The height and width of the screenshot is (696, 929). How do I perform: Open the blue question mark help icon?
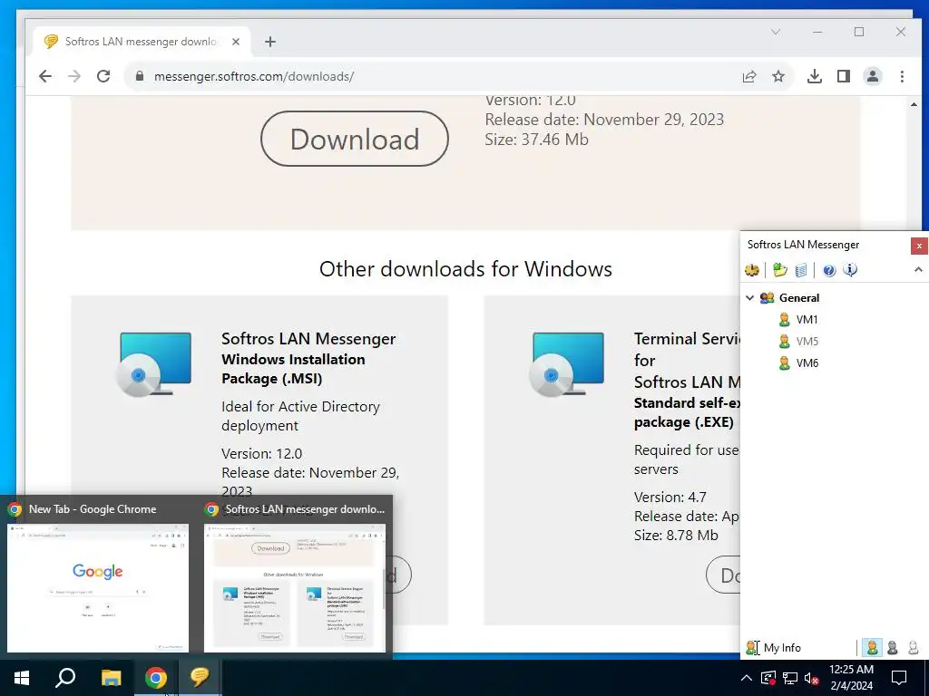click(829, 270)
